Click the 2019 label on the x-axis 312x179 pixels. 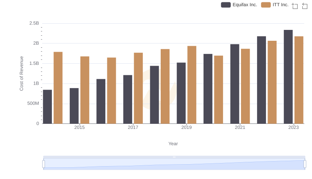click(186, 127)
